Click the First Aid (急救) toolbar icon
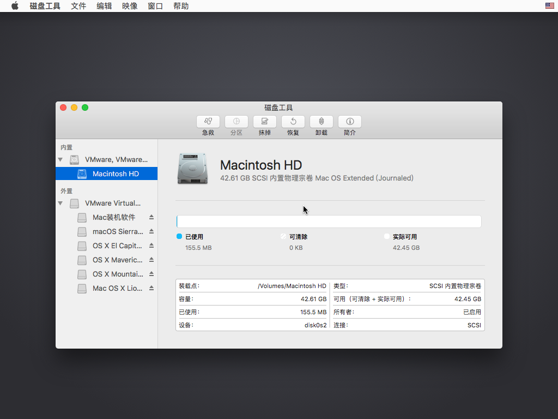 point(208,122)
